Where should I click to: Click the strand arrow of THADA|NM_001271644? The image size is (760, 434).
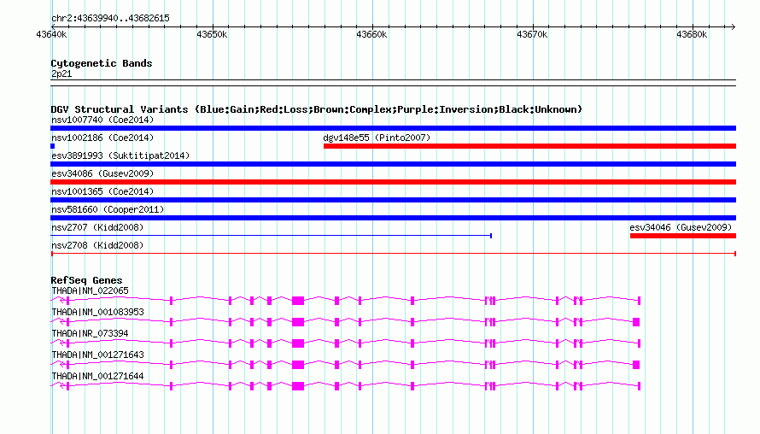[62, 386]
